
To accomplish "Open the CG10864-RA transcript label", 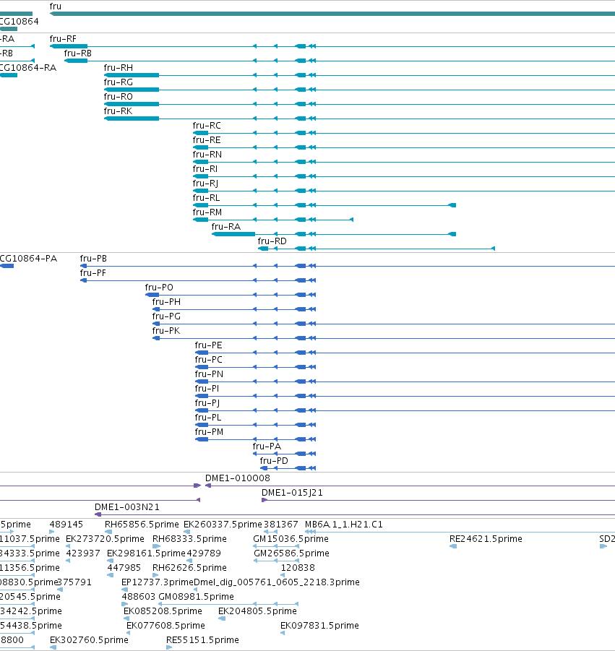I will 27,68.
